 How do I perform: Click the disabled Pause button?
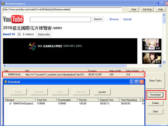(x=18, y=92)
